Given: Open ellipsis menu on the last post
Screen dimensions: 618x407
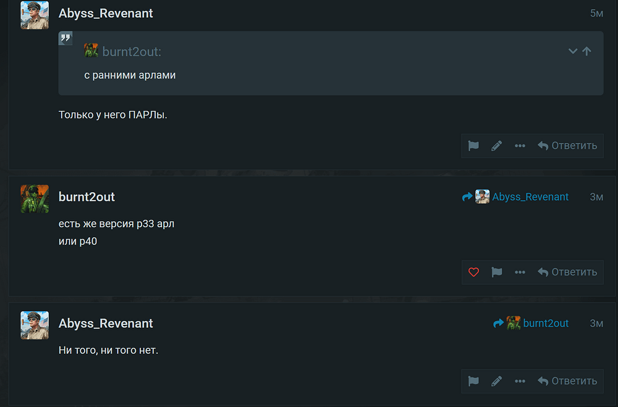Looking at the screenshot, I should coord(520,381).
